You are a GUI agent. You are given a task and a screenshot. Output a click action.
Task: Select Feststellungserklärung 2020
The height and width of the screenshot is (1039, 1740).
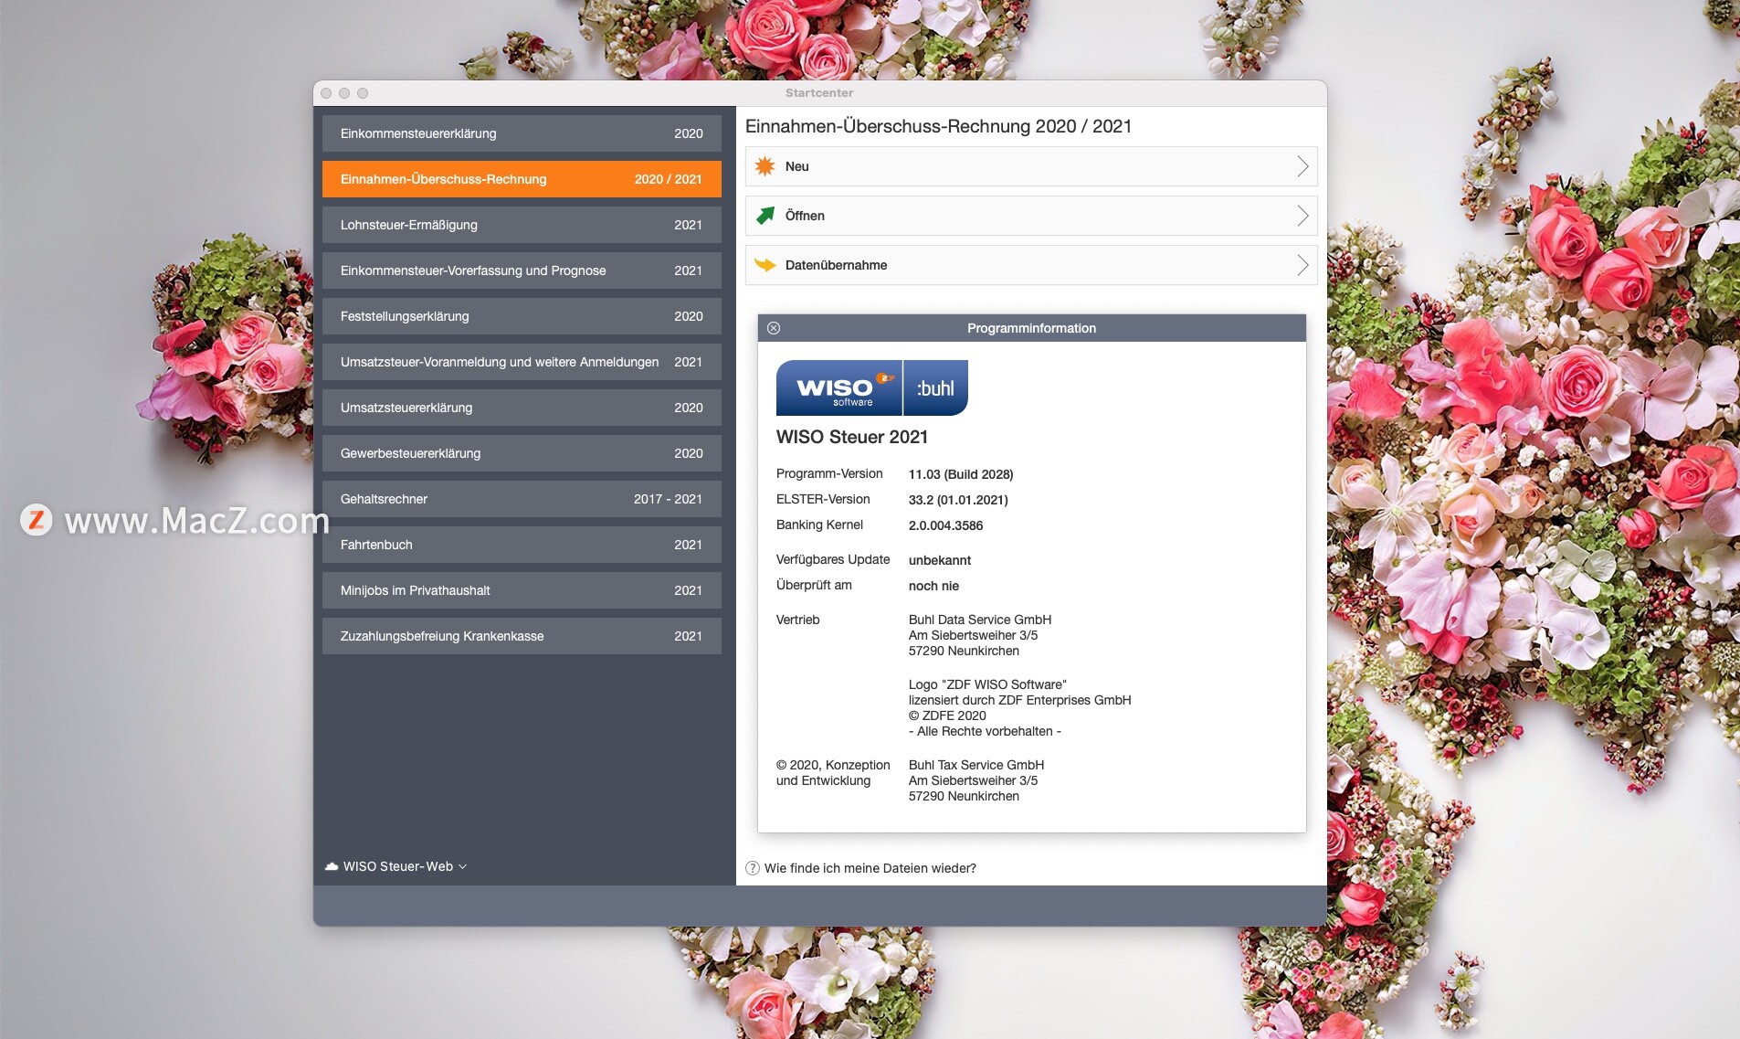pos(522,316)
